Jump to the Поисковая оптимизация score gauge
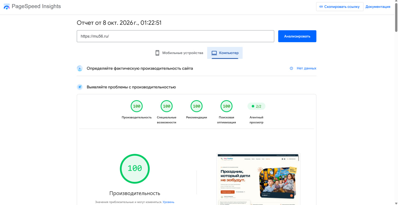The image size is (398, 205). 226,106
